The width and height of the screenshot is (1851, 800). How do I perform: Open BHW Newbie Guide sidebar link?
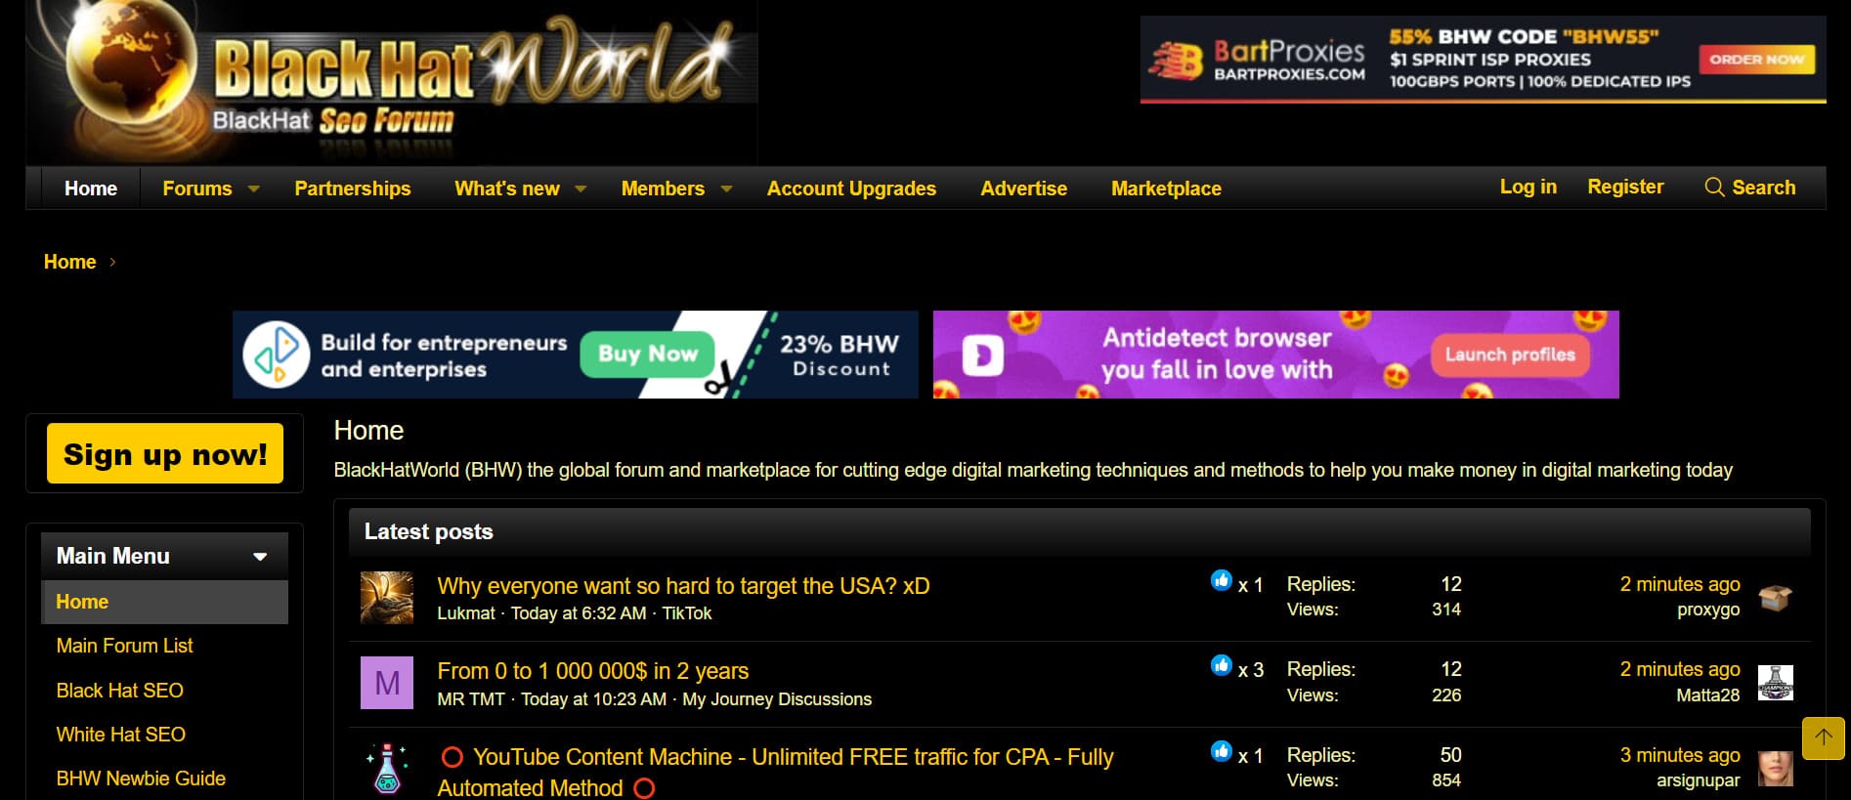tap(141, 779)
